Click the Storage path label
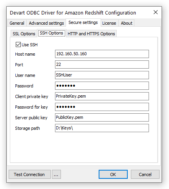The width and height of the screenshot is (169, 189). 28,128
